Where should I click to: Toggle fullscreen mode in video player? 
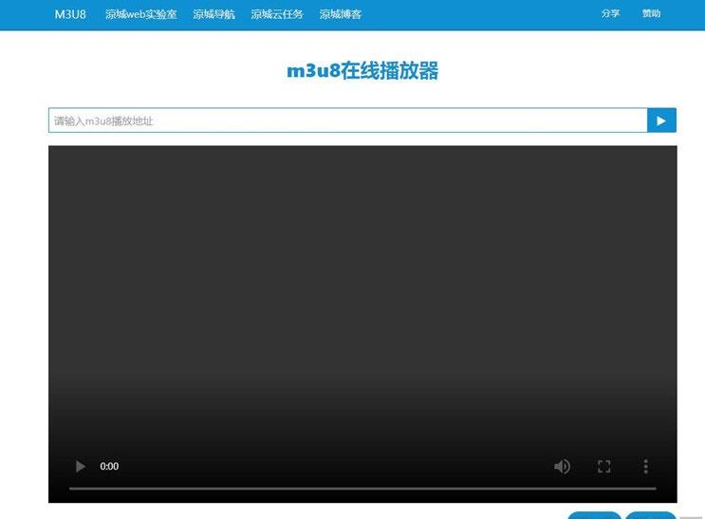(603, 467)
